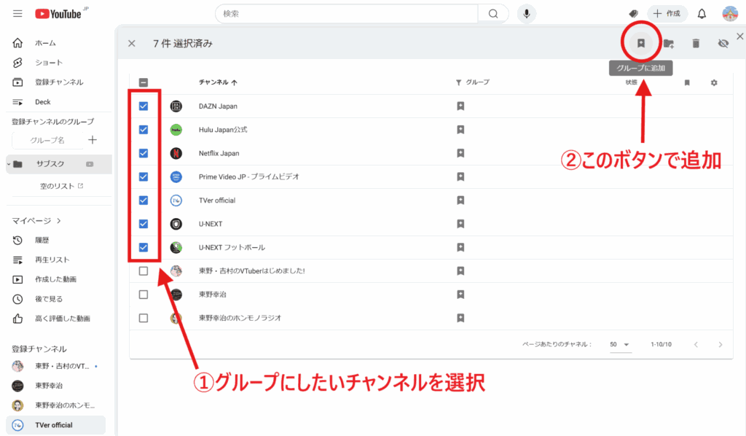The height and width of the screenshot is (436, 746).
Task: Check the 東野・吉村のVTuber channel checkbox
Action: coord(144,270)
